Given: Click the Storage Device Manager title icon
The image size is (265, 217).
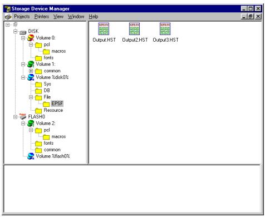Looking at the screenshot, I should click(8, 9).
